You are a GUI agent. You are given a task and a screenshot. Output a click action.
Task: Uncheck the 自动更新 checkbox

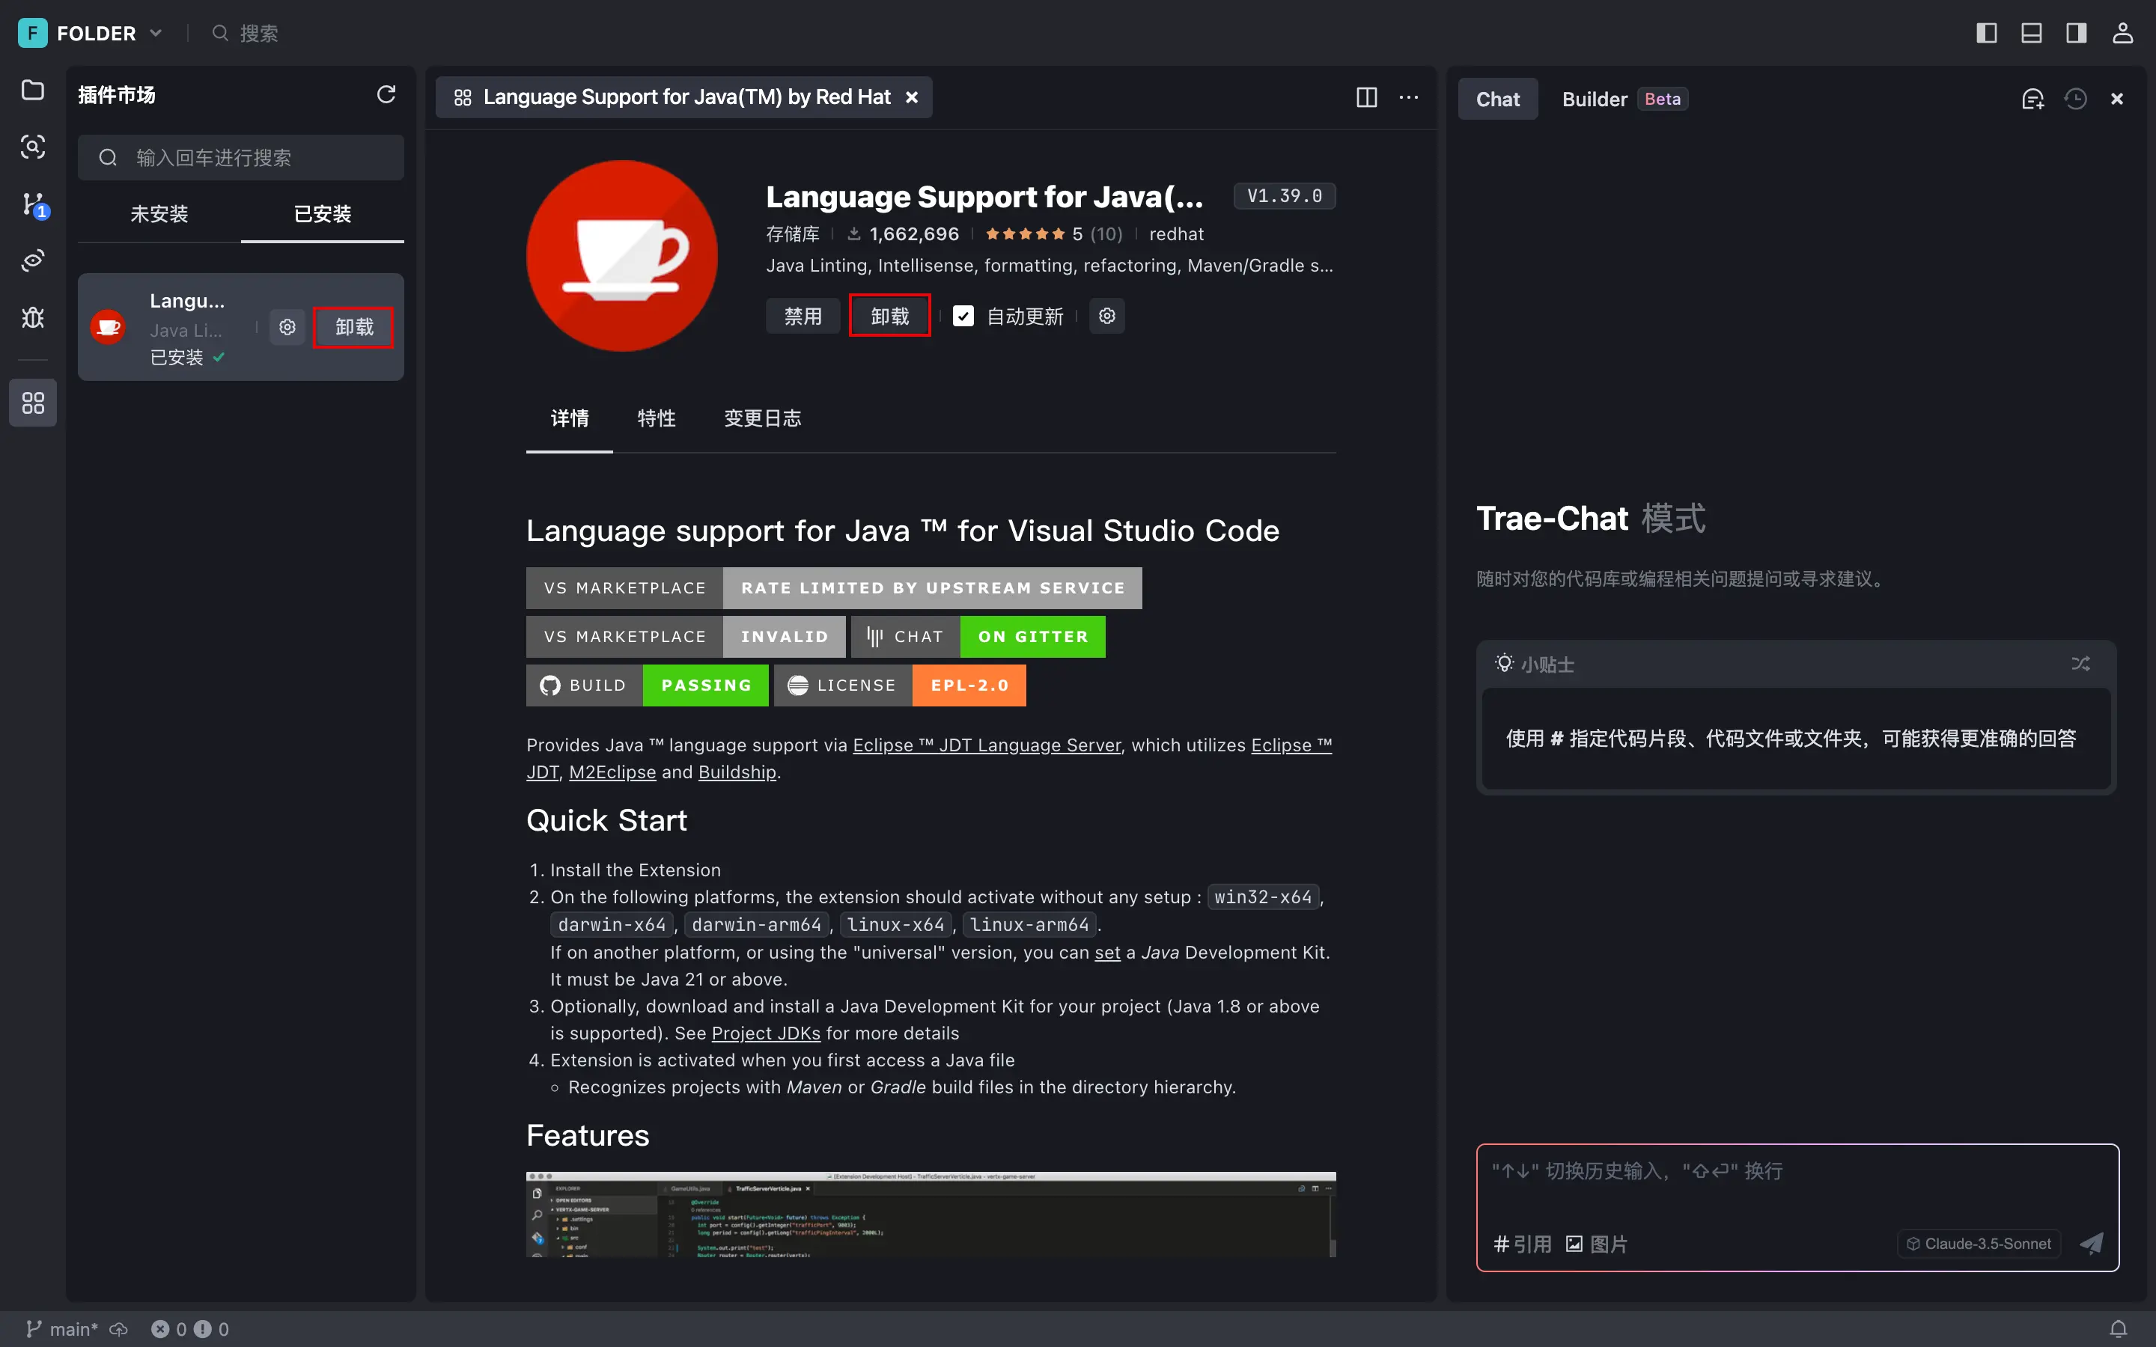pyautogui.click(x=963, y=317)
